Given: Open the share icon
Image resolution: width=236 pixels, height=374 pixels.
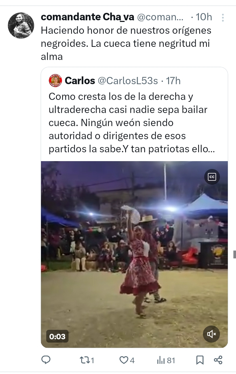Looking at the screenshot, I should (218, 360).
